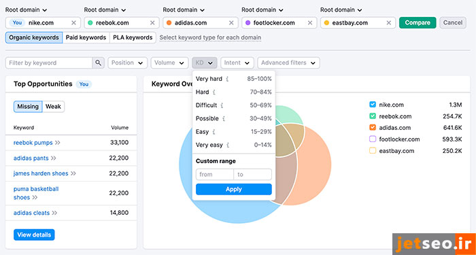Choose Difficult 50–69% option

click(234, 105)
